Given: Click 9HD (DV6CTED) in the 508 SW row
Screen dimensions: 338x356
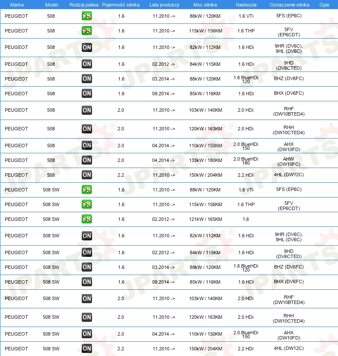Looking at the screenshot, I should coord(289,254).
